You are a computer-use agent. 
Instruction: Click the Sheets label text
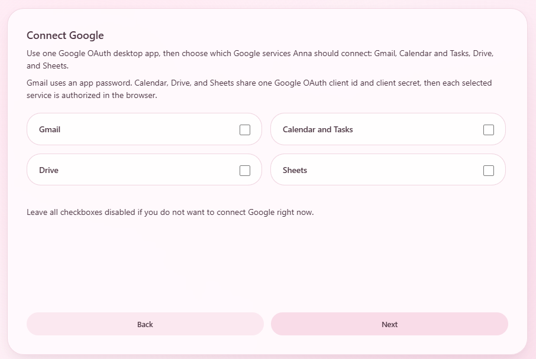(x=295, y=170)
